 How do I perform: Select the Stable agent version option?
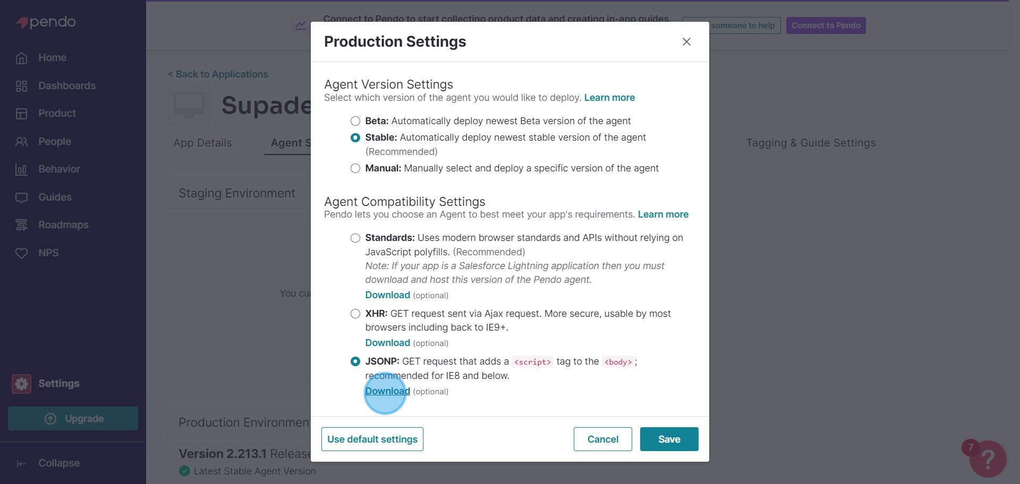355,137
